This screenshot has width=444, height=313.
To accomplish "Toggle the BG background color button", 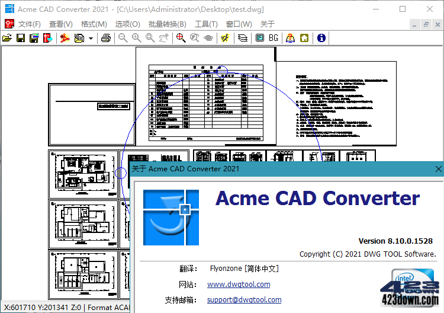I will [274, 38].
